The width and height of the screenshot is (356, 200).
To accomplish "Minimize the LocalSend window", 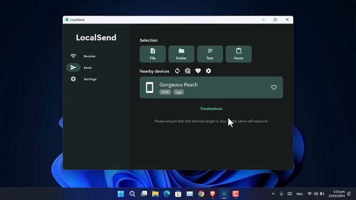I will click(x=263, y=20).
